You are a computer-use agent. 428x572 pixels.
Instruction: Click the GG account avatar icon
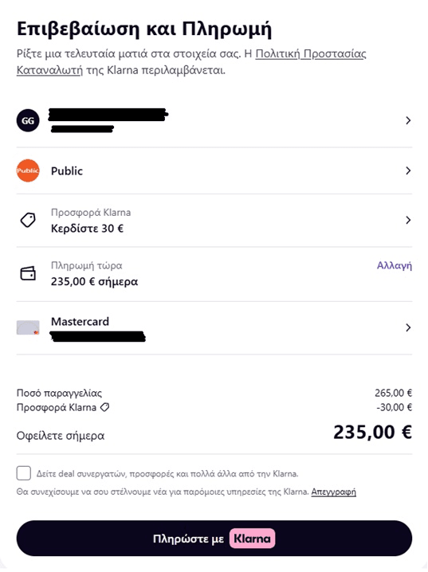28,120
